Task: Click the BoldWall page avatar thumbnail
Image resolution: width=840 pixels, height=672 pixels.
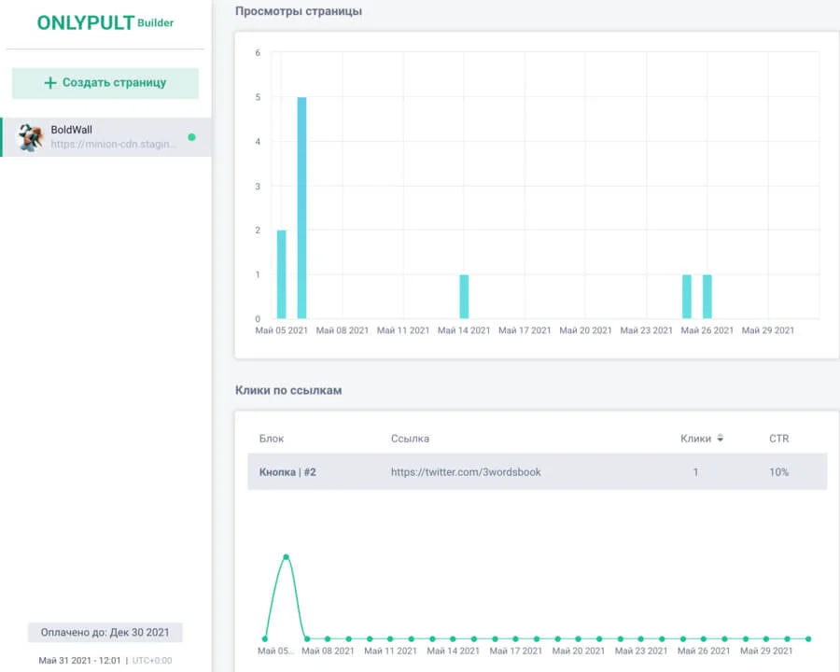Action: pos(31,137)
